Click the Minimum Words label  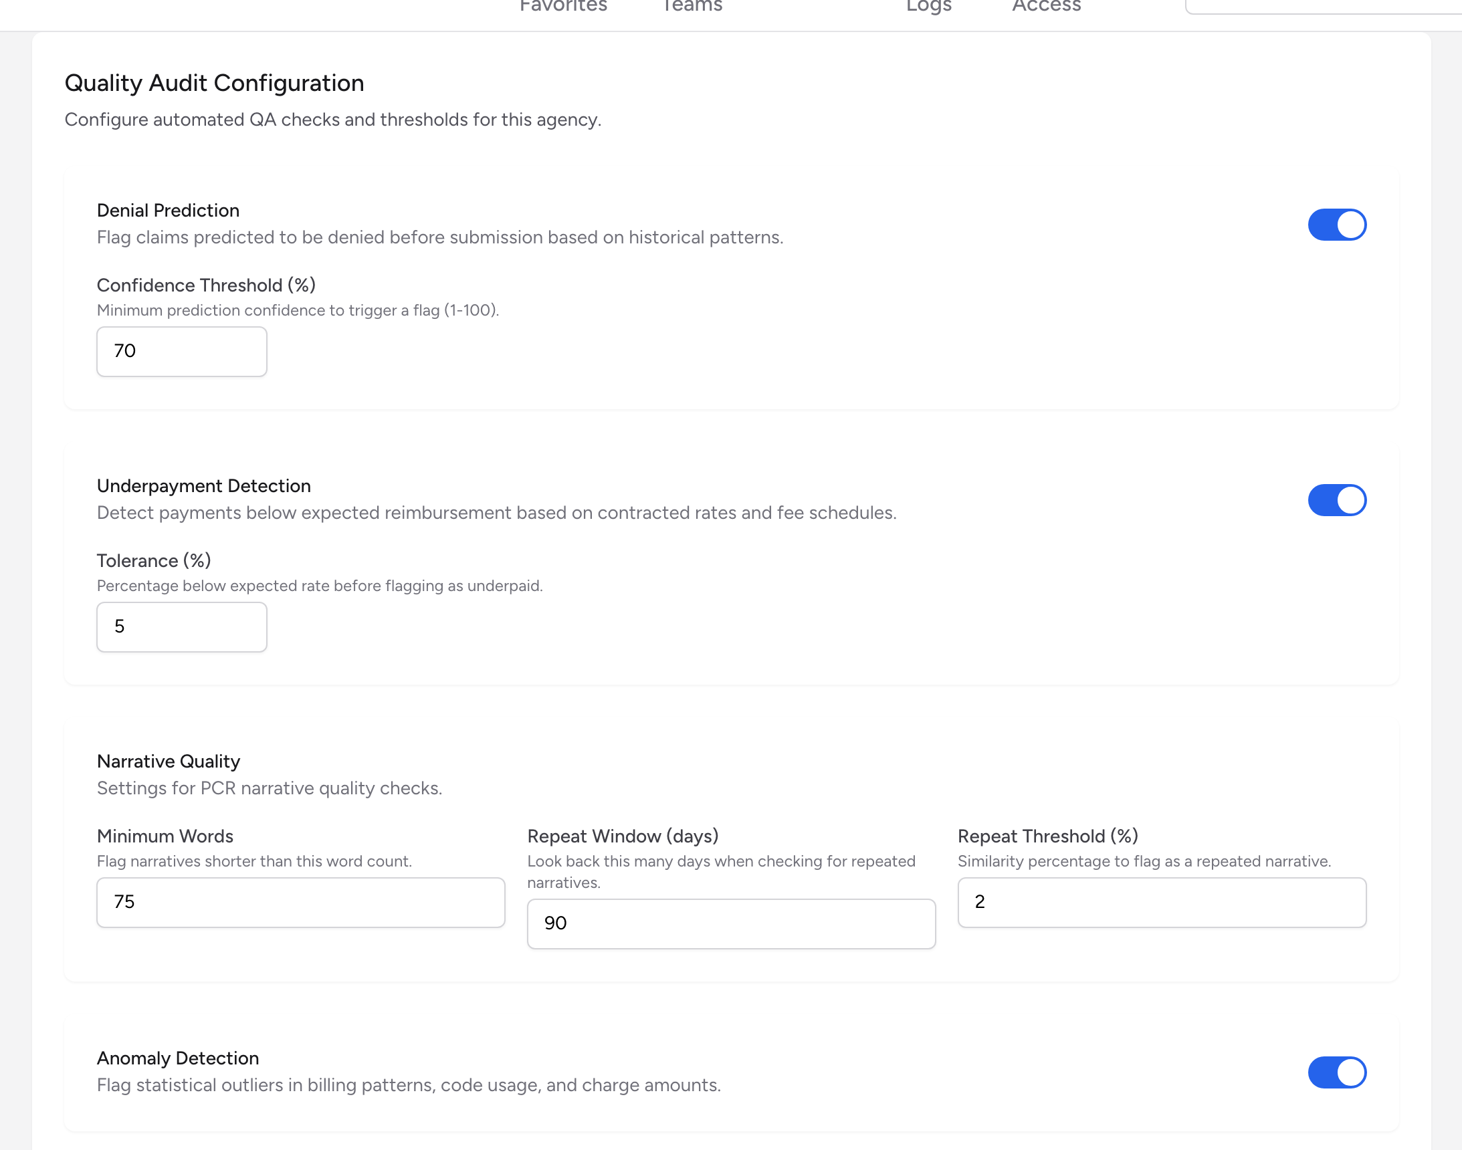[x=165, y=836]
